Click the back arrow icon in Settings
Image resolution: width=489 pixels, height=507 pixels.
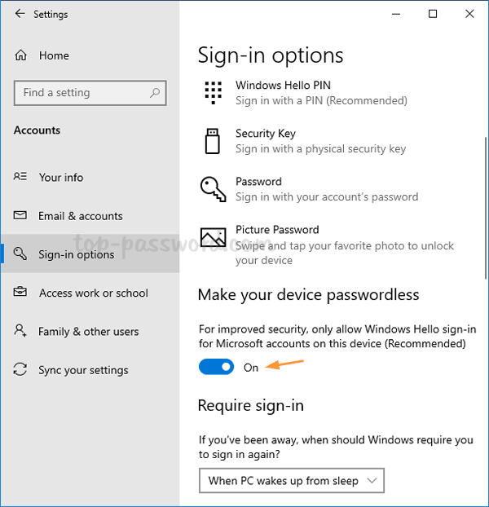(x=20, y=14)
